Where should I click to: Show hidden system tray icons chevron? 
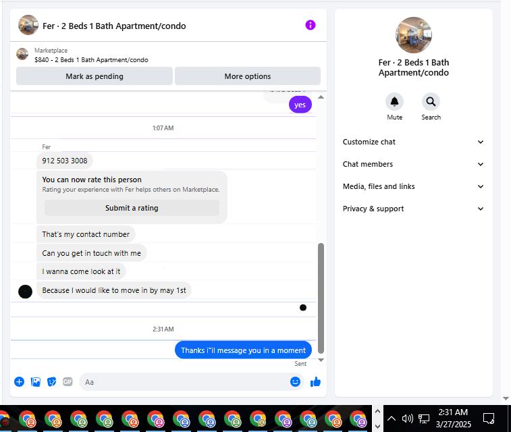392,418
